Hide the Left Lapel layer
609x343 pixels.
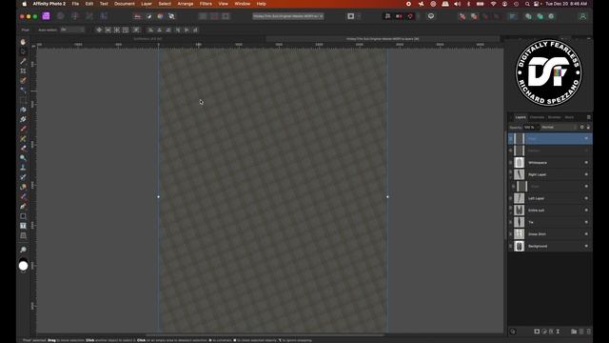click(x=586, y=198)
